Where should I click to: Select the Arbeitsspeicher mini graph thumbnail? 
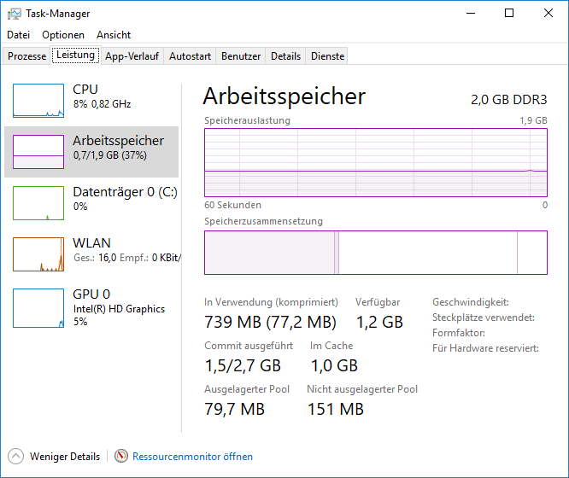coord(38,152)
